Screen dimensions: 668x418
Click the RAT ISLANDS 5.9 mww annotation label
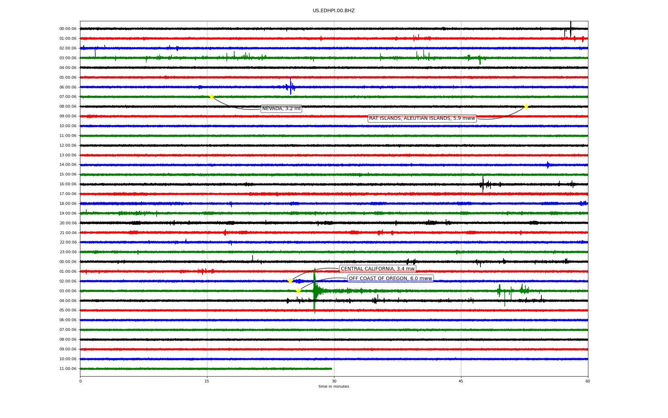(422, 118)
